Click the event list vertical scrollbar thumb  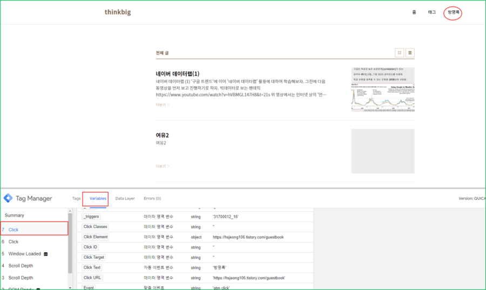pos(70,243)
